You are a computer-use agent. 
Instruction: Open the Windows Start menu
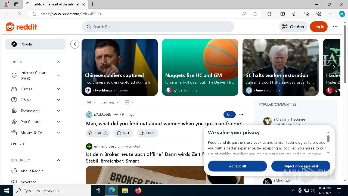point(7,191)
